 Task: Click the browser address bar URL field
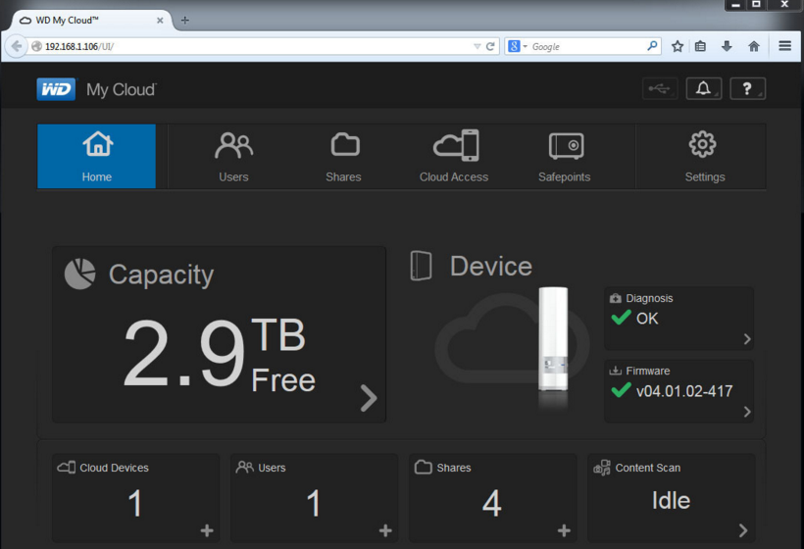tap(255, 46)
